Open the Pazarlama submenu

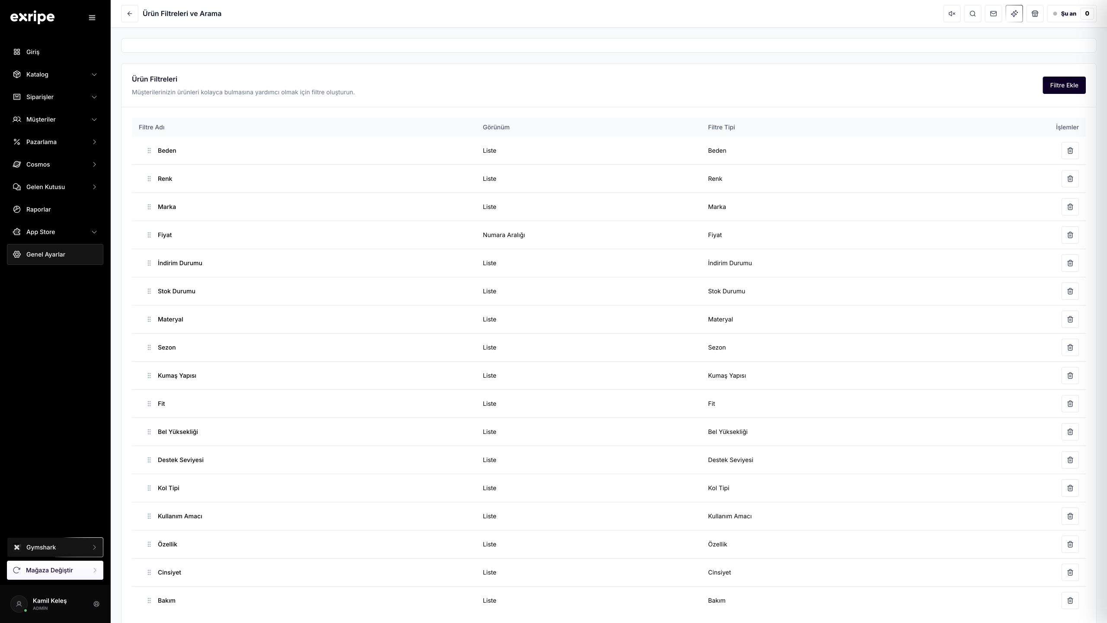[55, 142]
